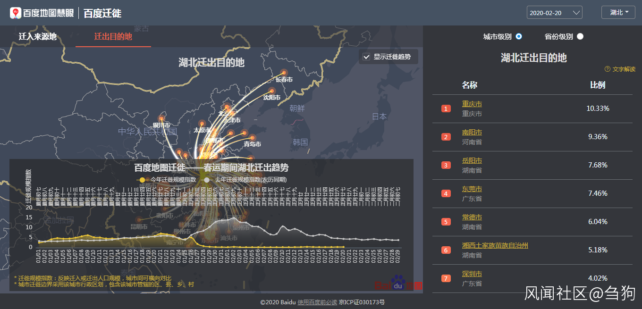Image resolution: width=642 pixels, height=309 pixels.
Task: Click the Baidu Map Huiyan logo icon
Action: (16, 13)
